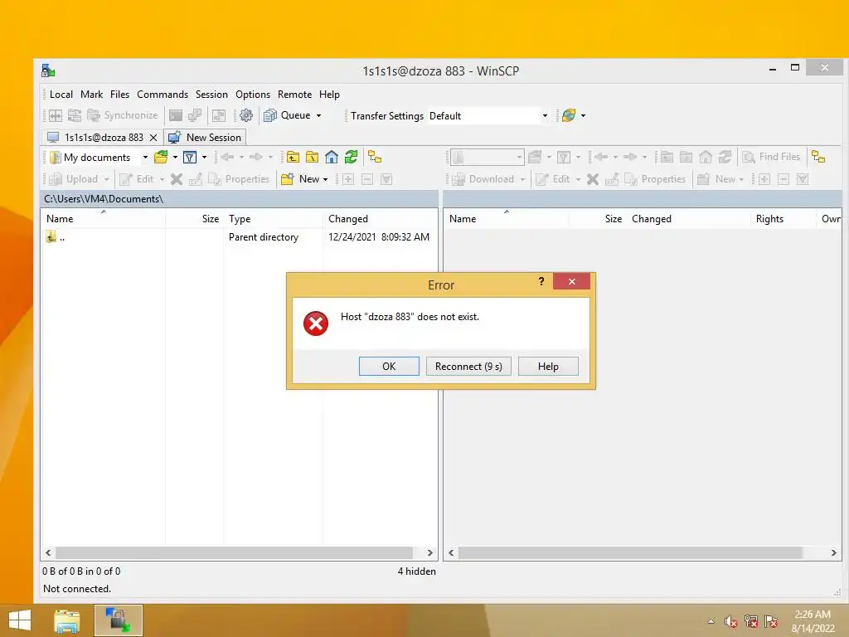
Task: Click the local delete X icon
Action: tap(177, 179)
